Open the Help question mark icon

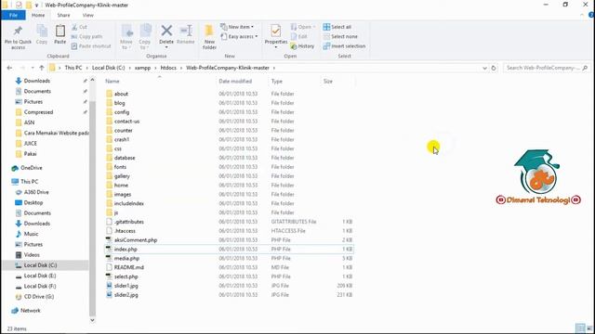tap(591, 15)
